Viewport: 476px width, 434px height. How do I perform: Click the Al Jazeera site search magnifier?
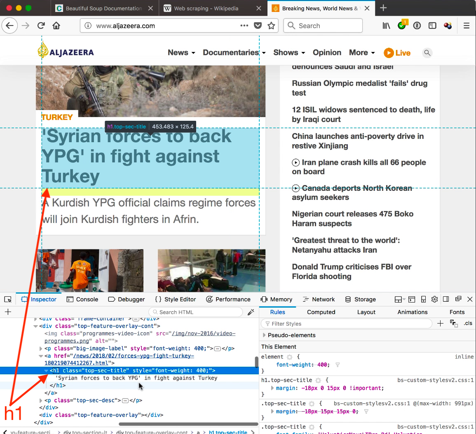tap(427, 53)
